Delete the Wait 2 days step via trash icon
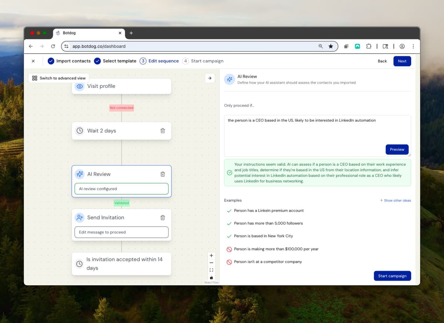This screenshot has height=323, width=444. (x=162, y=130)
